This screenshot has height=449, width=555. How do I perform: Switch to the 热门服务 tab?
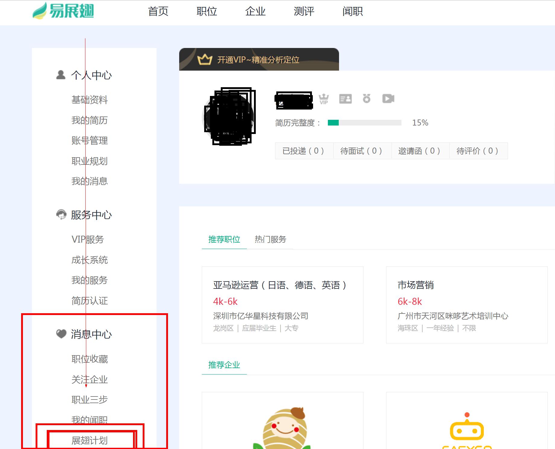point(270,239)
